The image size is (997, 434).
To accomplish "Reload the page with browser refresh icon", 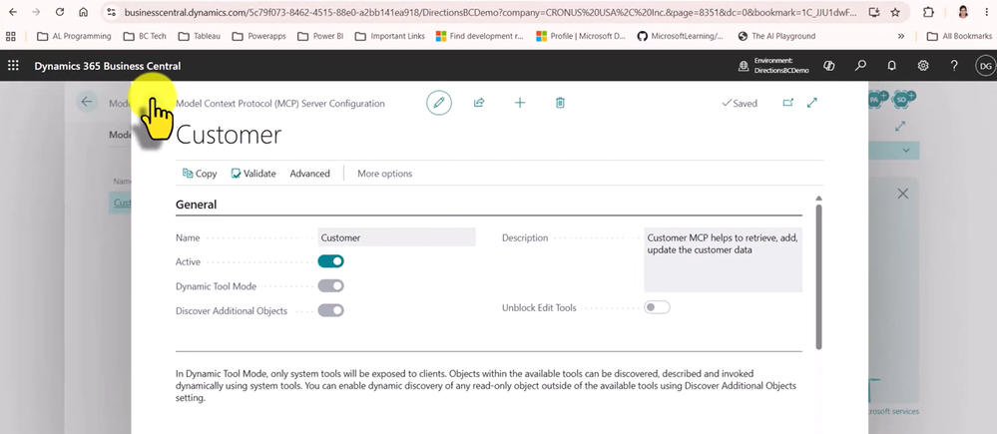I will tap(60, 12).
